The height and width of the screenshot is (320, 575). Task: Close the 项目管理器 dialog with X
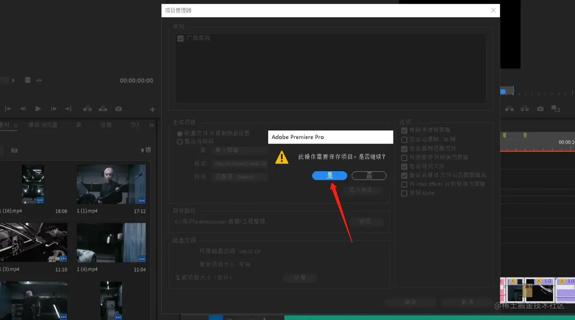click(x=493, y=11)
